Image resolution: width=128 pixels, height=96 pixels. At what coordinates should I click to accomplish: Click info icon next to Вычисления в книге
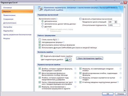[x=57, y=19]
